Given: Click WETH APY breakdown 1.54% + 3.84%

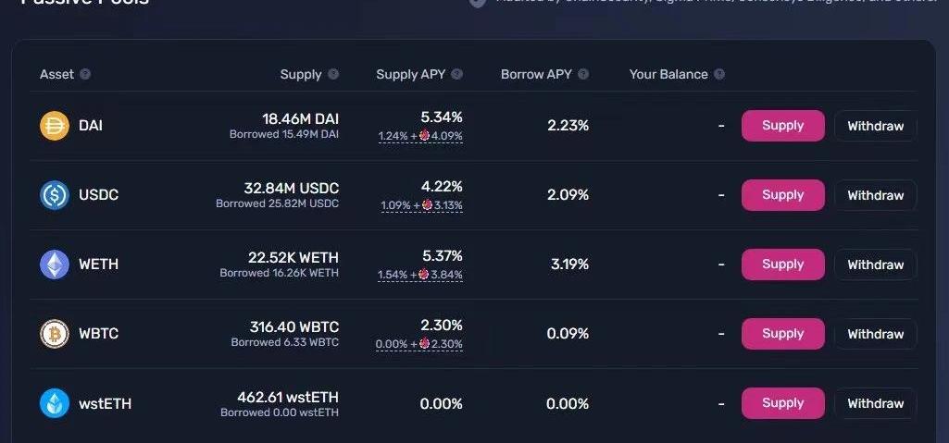Looking at the screenshot, I should click(420, 275).
